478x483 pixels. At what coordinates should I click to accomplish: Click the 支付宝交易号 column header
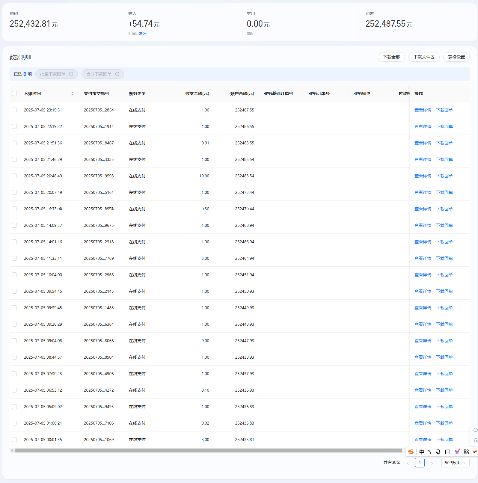[x=96, y=93]
